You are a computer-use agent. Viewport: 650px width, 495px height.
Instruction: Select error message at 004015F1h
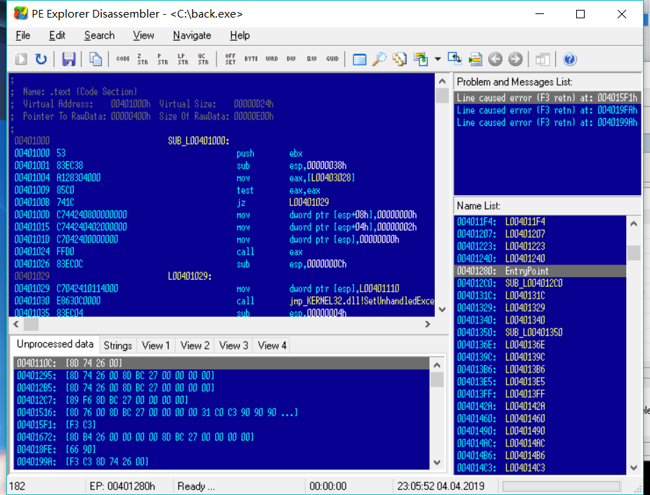point(547,98)
